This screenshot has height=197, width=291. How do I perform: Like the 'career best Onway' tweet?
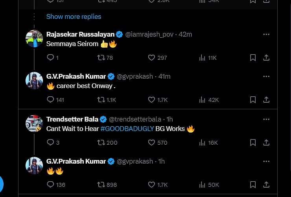click(x=152, y=100)
